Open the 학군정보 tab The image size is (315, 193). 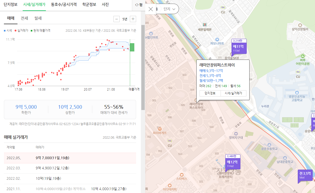(89, 4)
